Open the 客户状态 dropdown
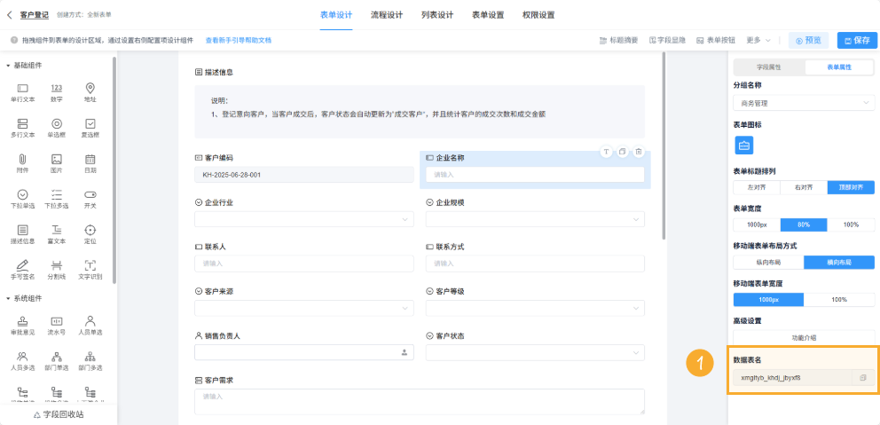 tap(535, 352)
